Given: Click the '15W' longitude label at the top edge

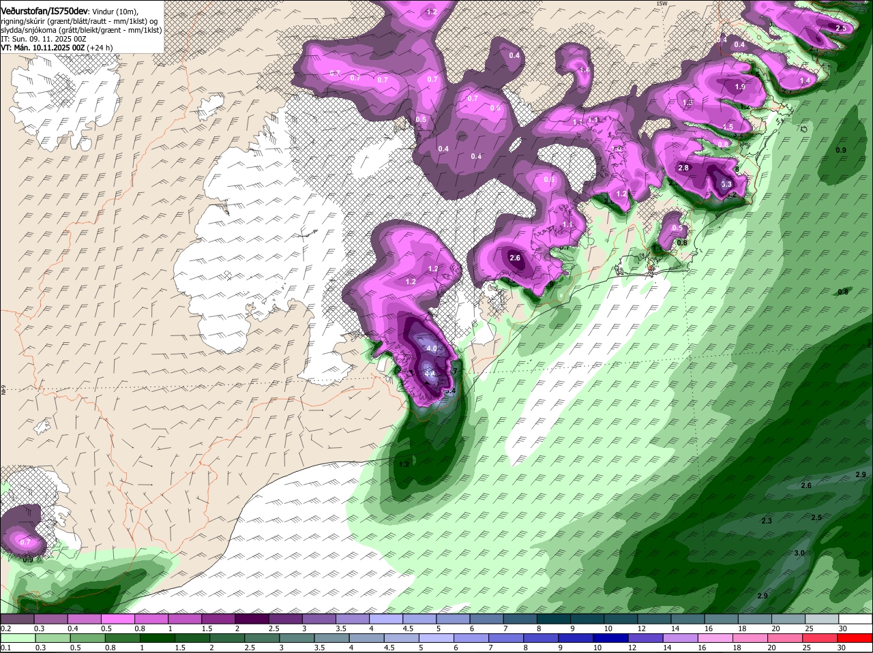Looking at the screenshot, I should coord(661,3).
